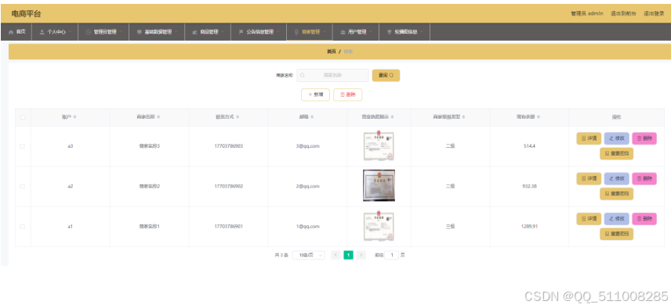671x308 pixels.
Task: Sort table by 账户 column sort icon
Action: (75, 117)
